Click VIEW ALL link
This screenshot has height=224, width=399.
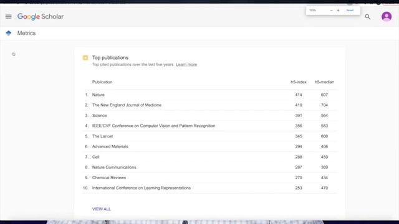pyautogui.click(x=102, y=209)
